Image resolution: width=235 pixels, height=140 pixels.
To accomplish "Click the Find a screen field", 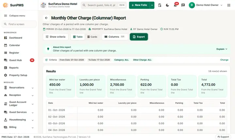I will click(19, 24).
